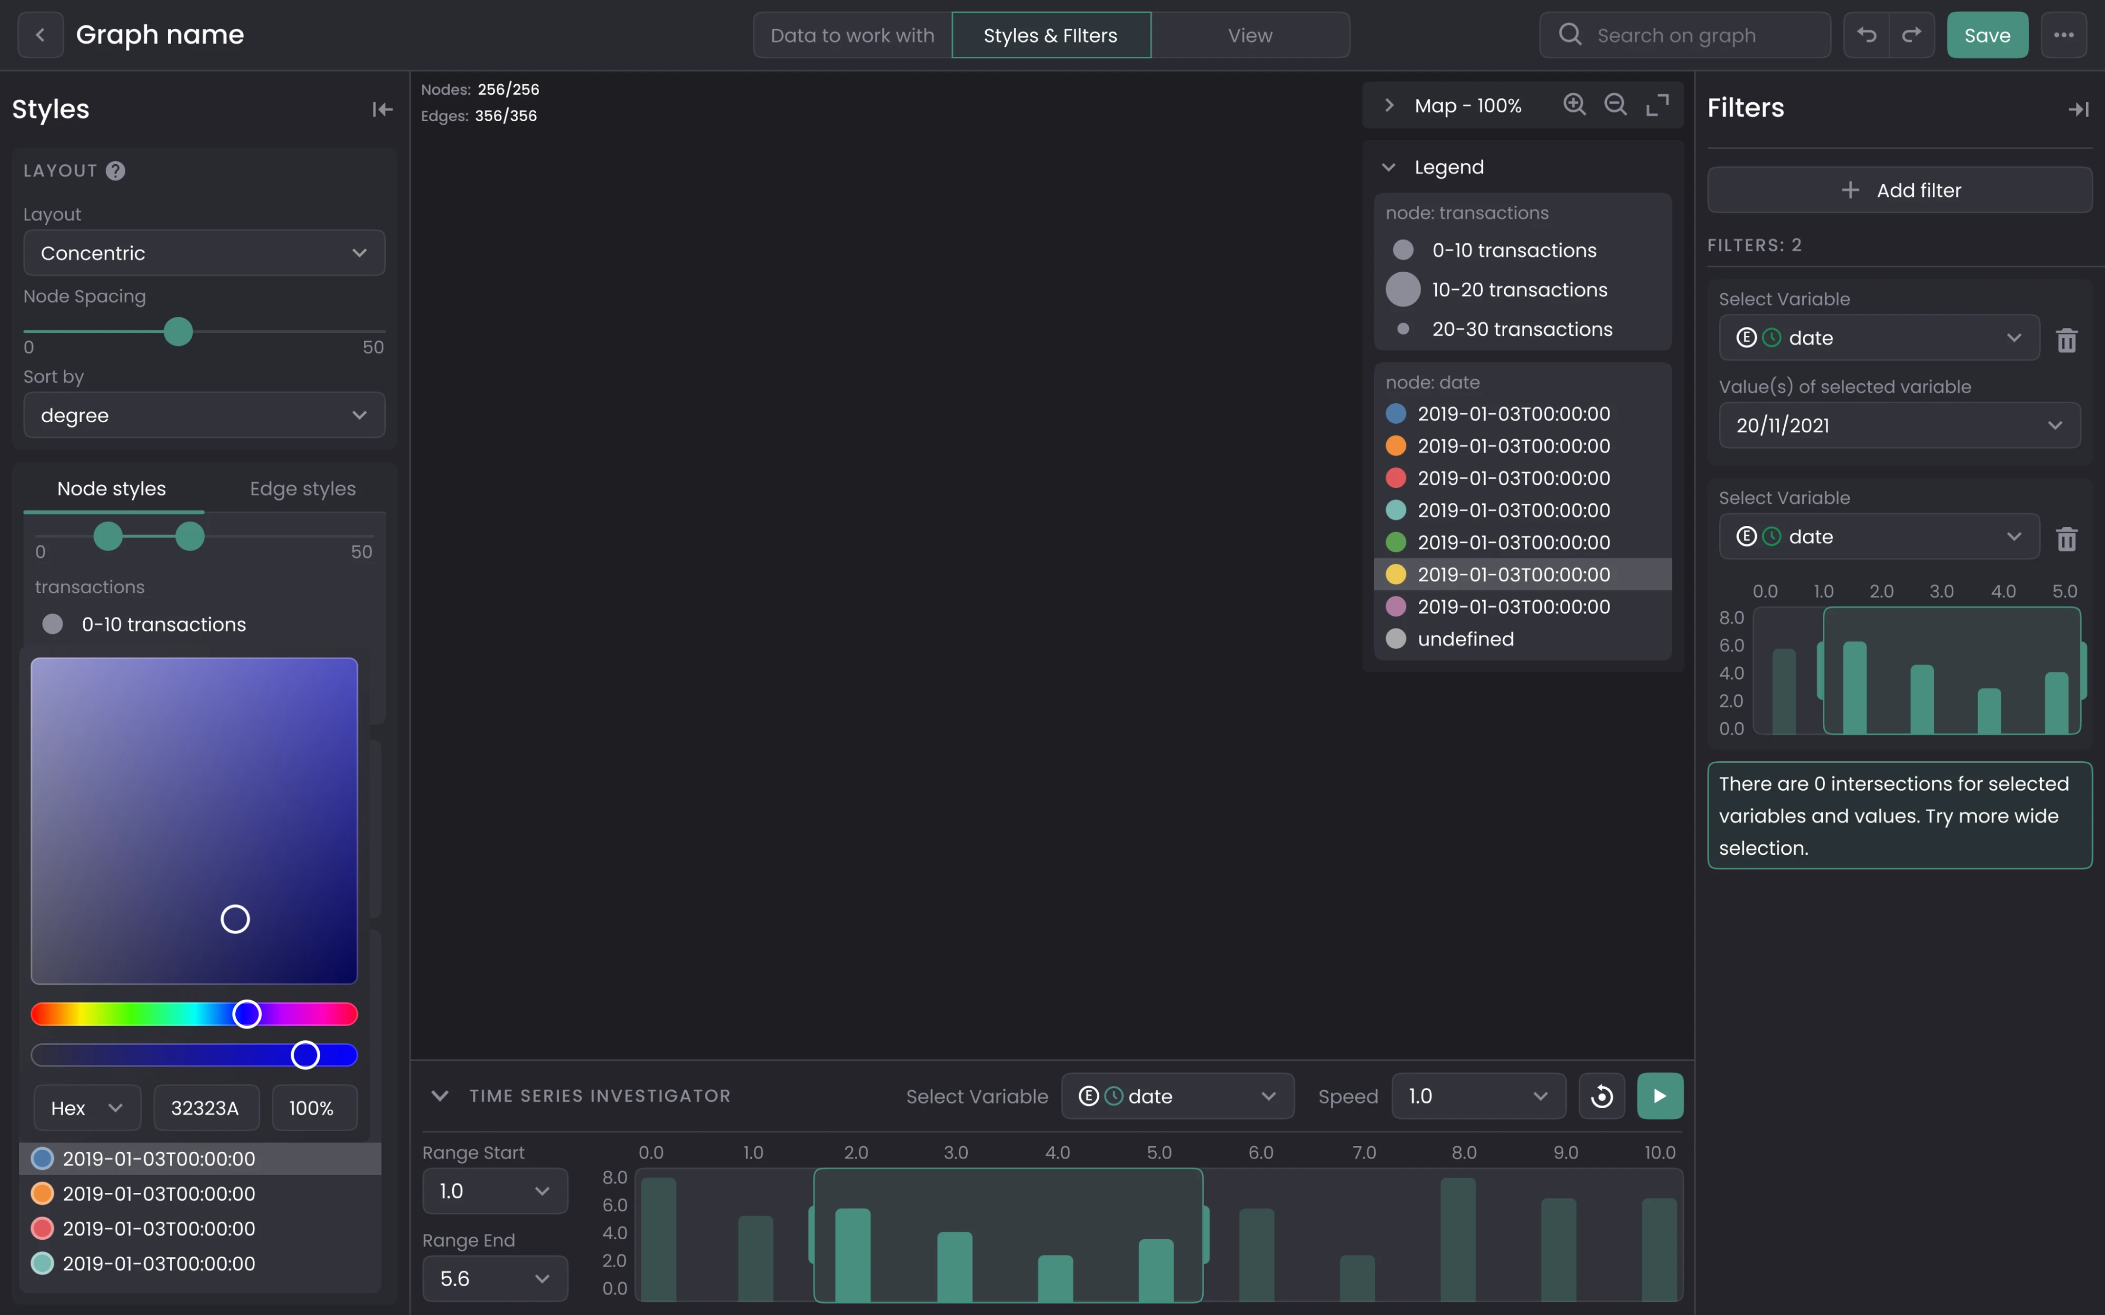Click the 100% opacity field
The image size is (2105, 1315).
315,1108
